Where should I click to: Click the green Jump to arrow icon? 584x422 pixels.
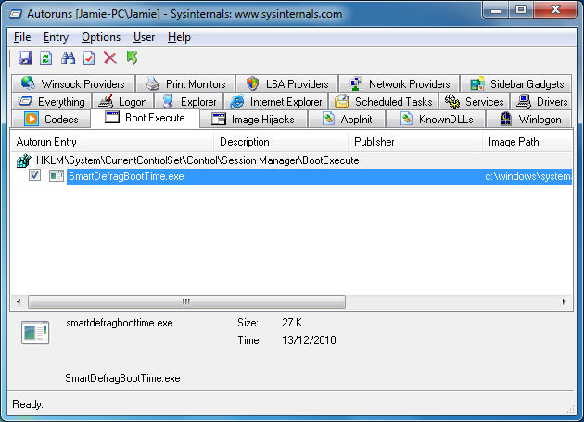click(132, 58)
